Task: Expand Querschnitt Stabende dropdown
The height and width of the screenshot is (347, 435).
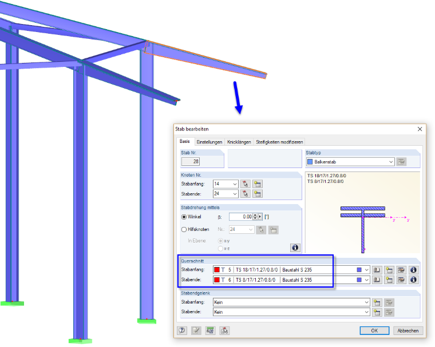Action: pyautogui.click(x=366, y=280)
